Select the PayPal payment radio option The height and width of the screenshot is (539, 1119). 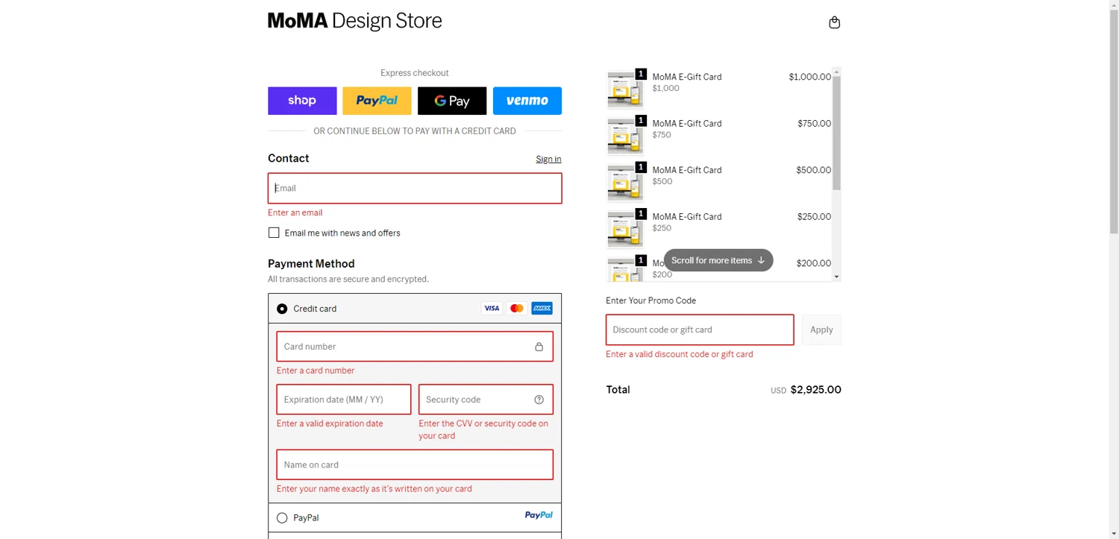(x=282, y=518)
